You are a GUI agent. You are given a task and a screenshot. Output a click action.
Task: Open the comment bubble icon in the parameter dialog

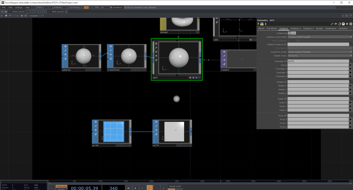click(336, 24)
